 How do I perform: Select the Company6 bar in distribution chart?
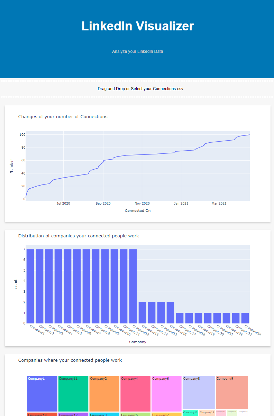point(77,286)
